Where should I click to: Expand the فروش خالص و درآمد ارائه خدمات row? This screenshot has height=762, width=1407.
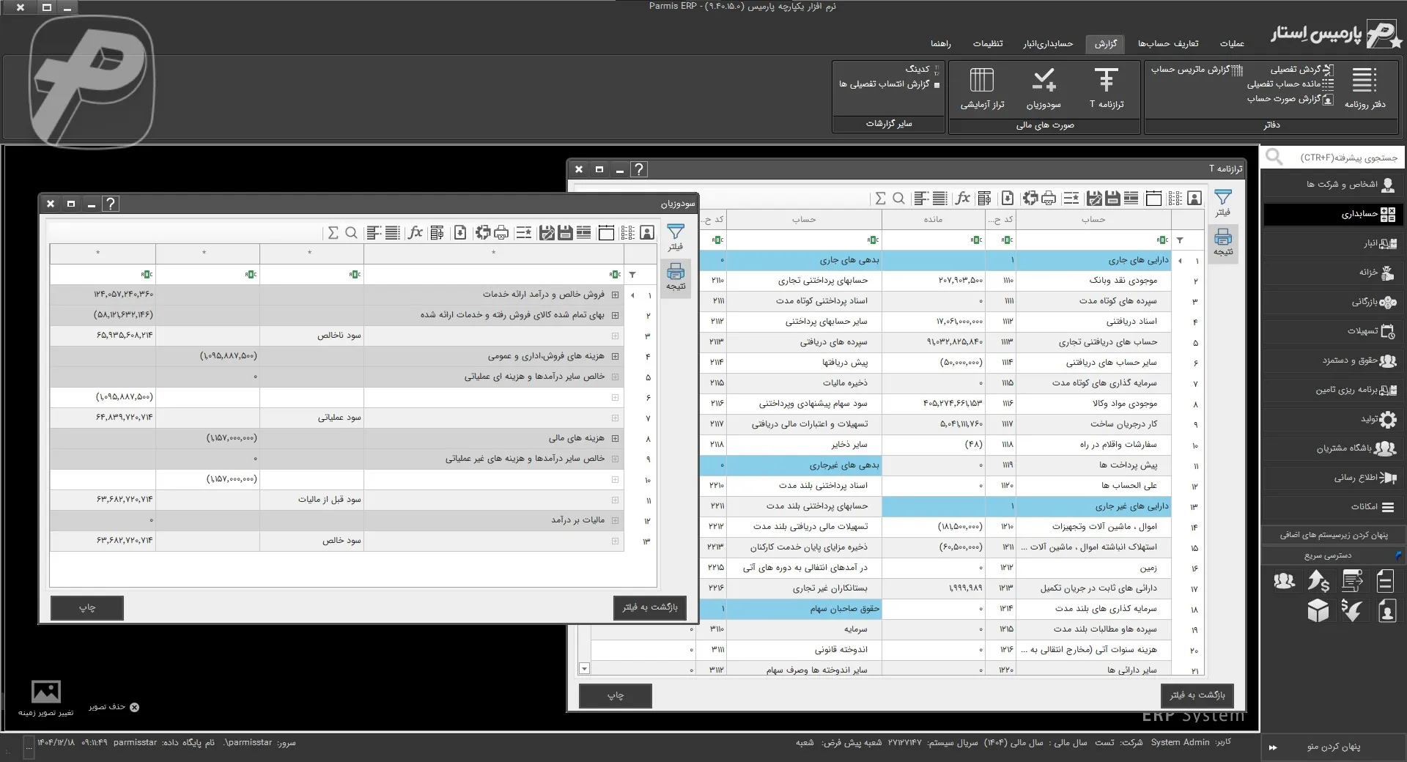click(615, 295)
